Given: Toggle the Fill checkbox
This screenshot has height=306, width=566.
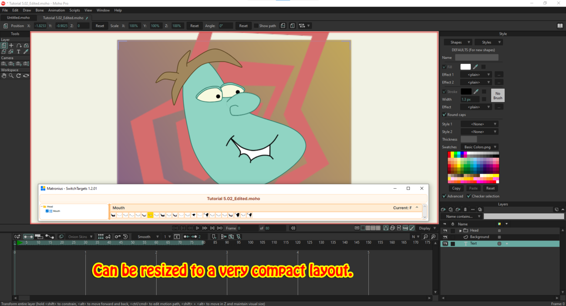Looking at the screenshot, I should tap(444, 67).
